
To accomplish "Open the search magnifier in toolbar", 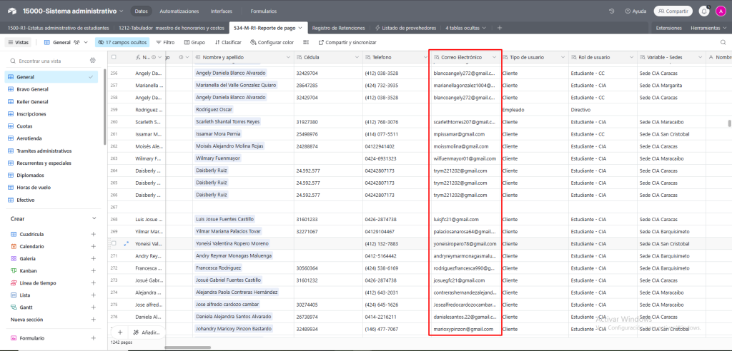I will coord(723,42).
